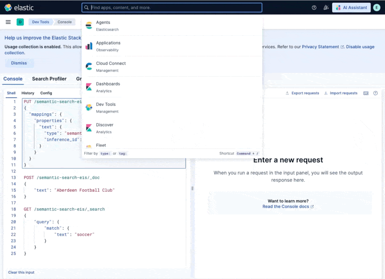The image size is (385, 279).
Task: Open the notifications bell in the header
Action: [x=326, y=7]
